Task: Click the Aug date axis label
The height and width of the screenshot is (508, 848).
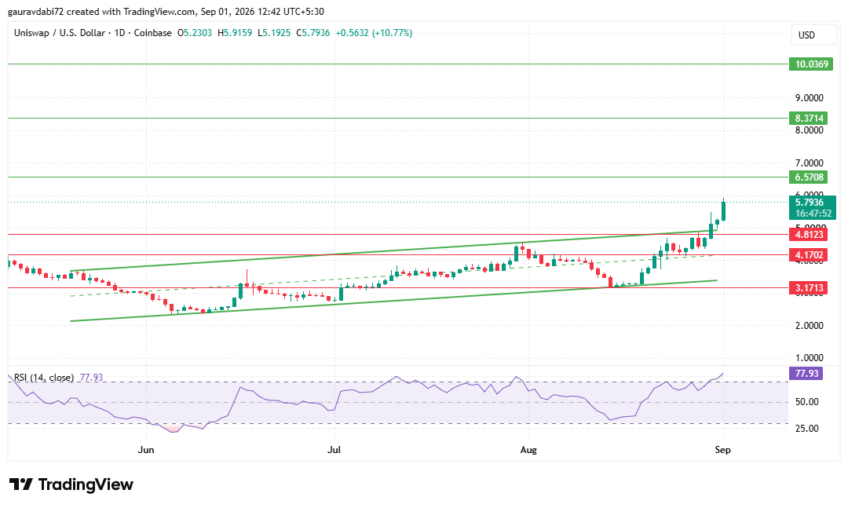Action: point(528,450)
